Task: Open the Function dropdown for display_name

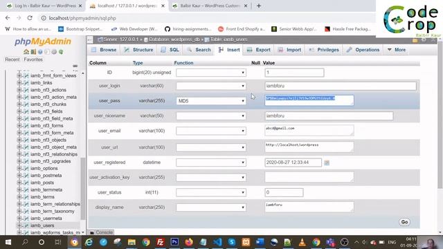Action: 211,207
